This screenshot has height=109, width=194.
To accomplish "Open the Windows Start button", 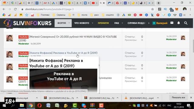I will click(x=4, y=106).
